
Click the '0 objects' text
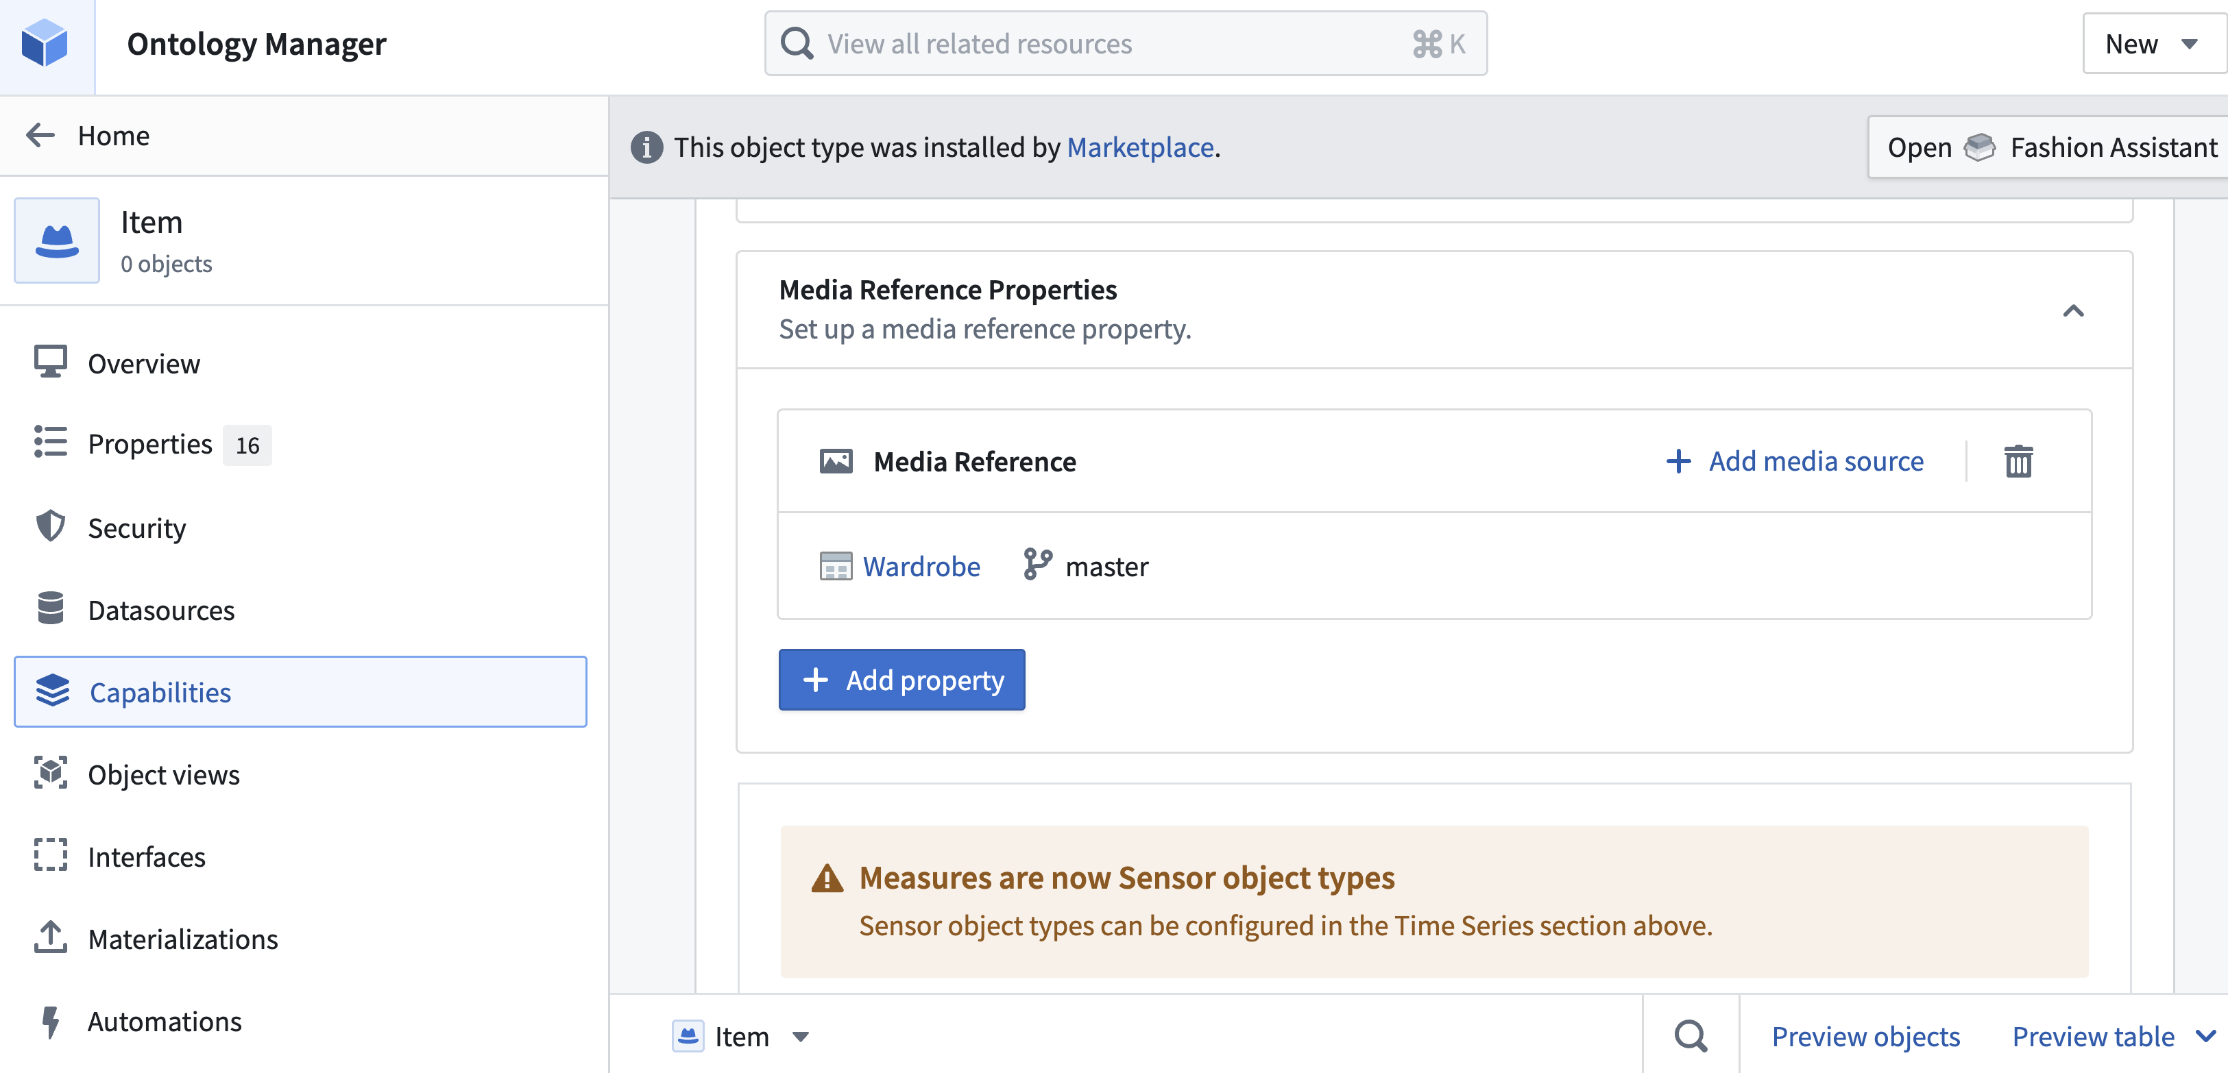(x=166, y=264)
